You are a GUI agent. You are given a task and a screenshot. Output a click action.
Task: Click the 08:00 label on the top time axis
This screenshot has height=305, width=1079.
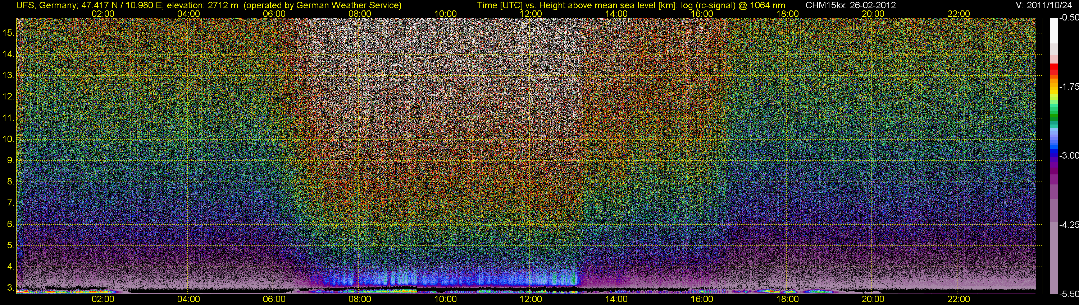point(359,14)
